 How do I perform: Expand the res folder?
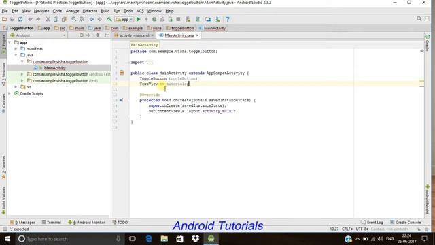(16, 87)
